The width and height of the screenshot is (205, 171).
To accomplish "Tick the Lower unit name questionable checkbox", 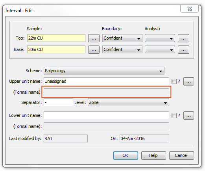I will [174, 115].
